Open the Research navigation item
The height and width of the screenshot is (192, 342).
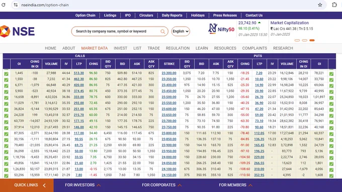coord(283,48)
